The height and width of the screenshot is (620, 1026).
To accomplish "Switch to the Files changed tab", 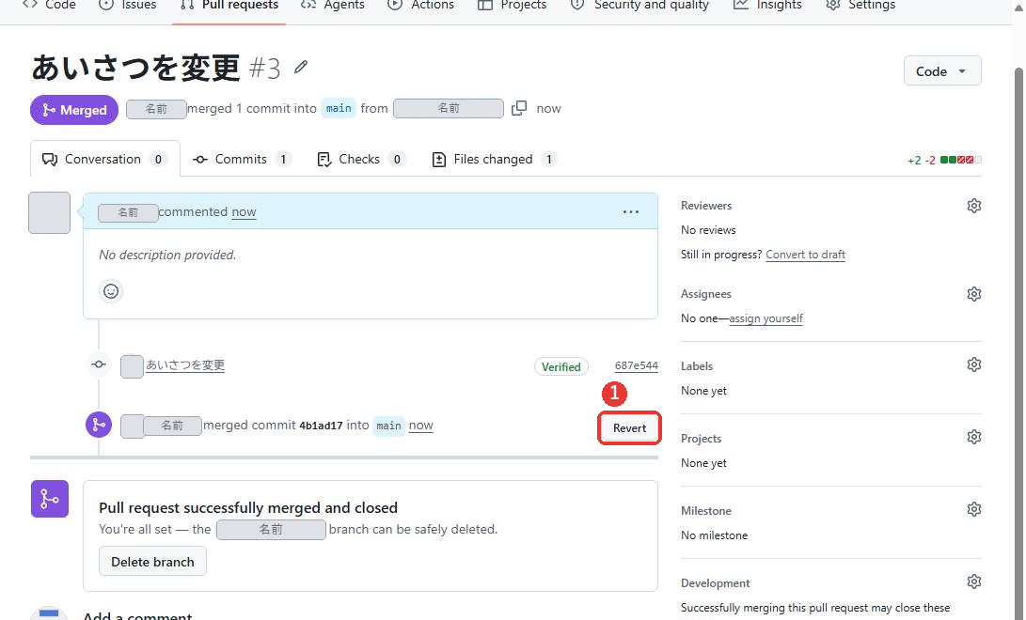I will 494,159.
